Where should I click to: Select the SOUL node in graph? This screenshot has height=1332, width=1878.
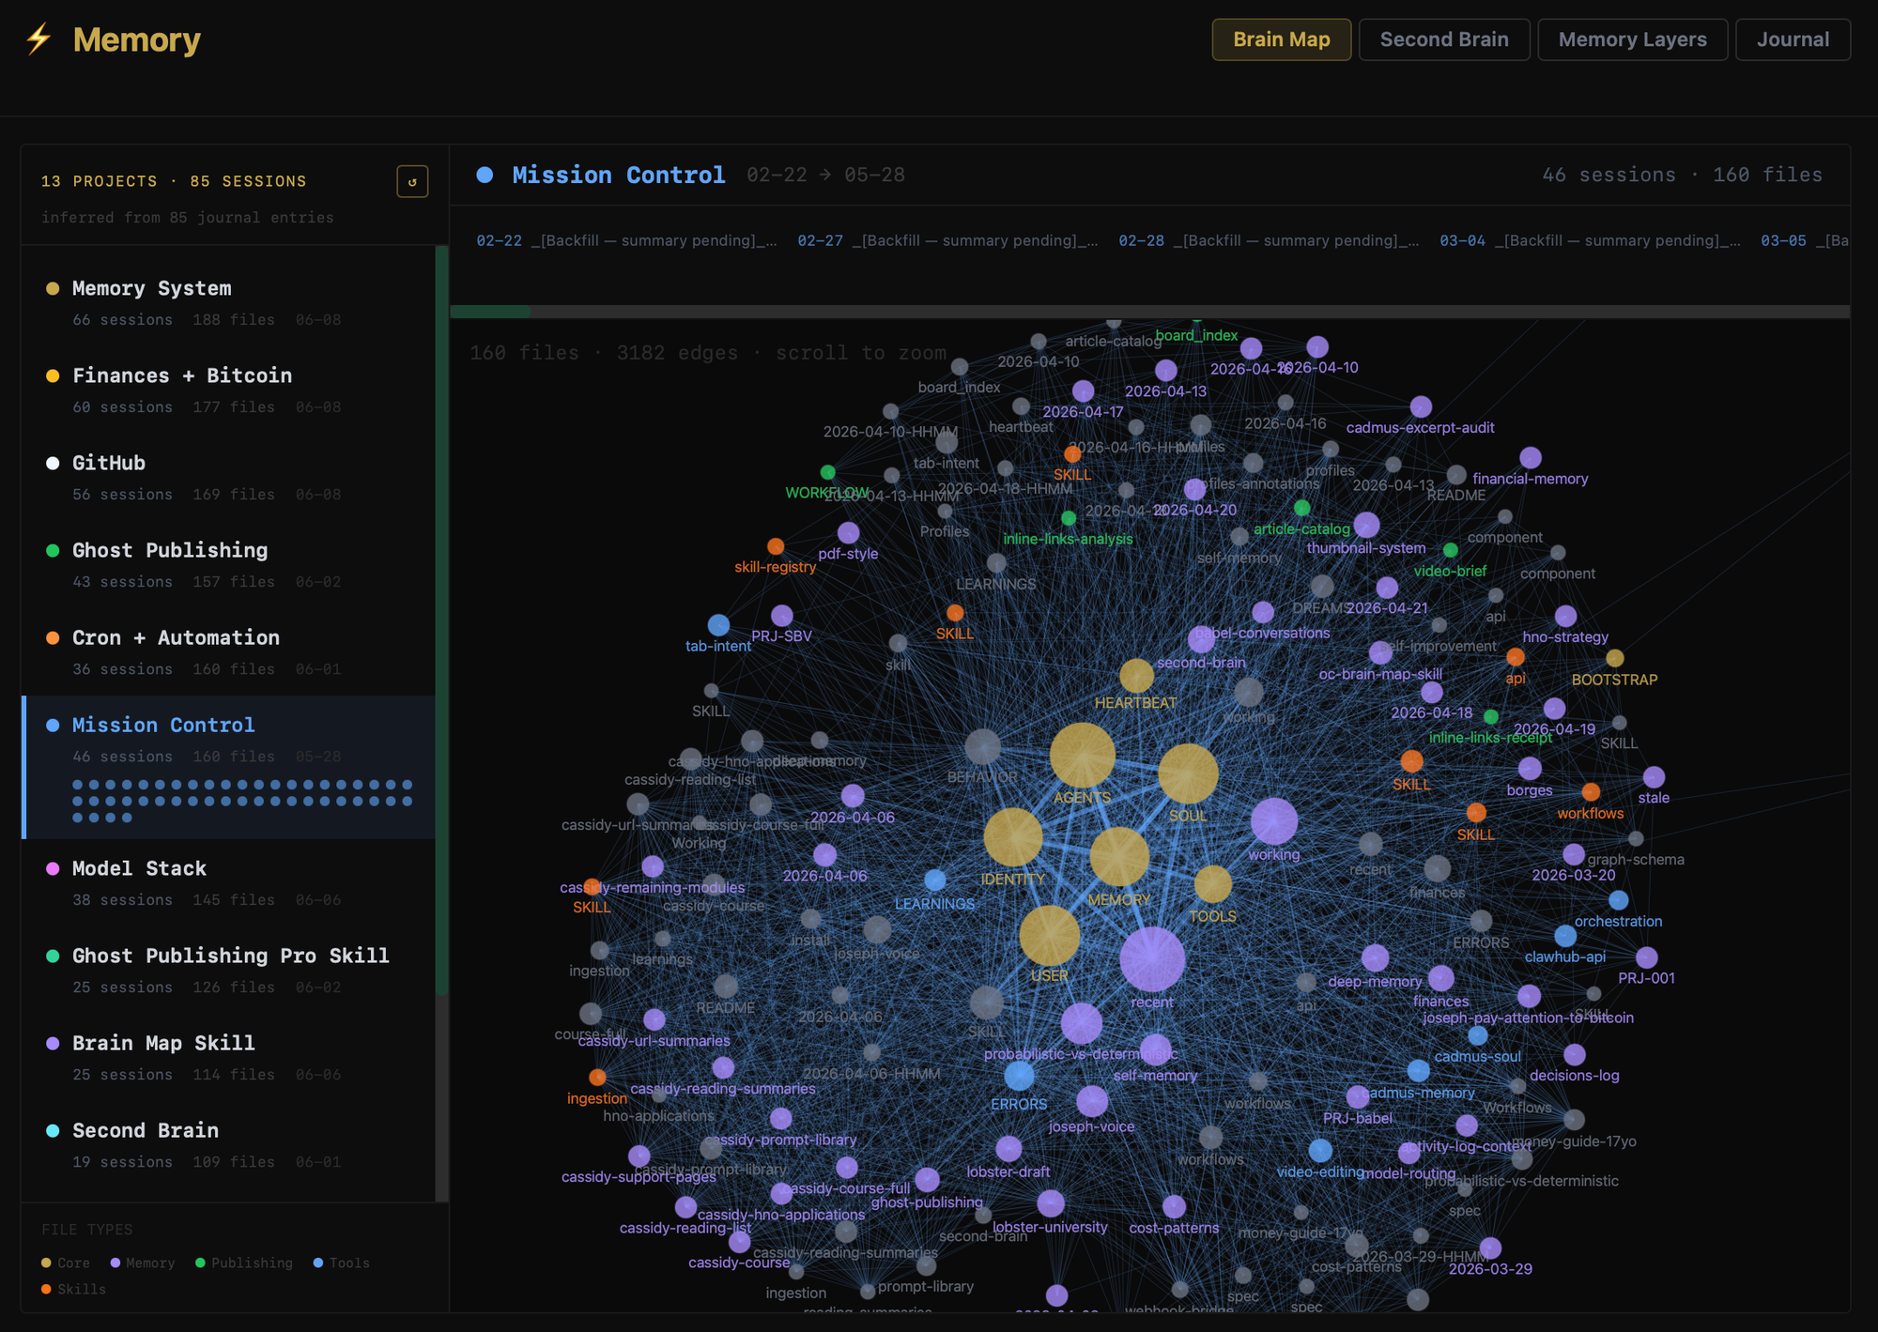tap(1188, 774)
